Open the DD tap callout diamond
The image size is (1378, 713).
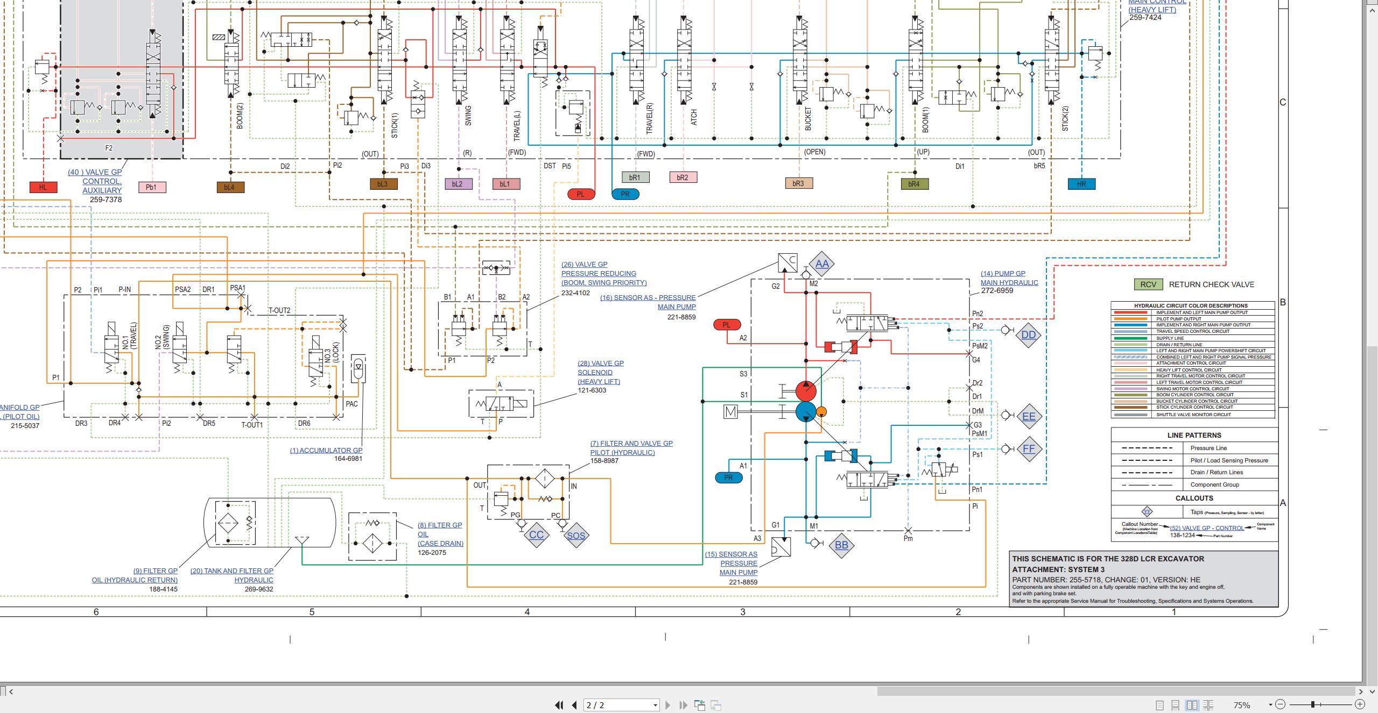tap(1029, 335)
